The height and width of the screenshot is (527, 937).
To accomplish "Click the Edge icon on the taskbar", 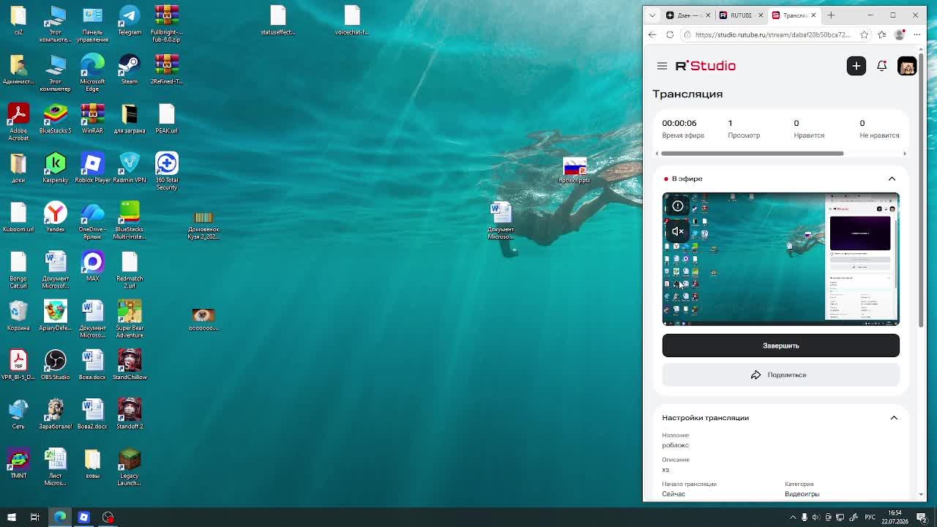I will point(60,517).
